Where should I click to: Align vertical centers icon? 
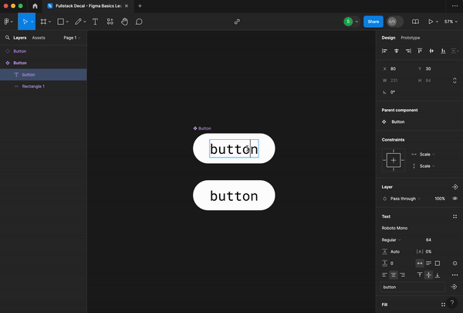pyautogui.click(x=431, y=51)
